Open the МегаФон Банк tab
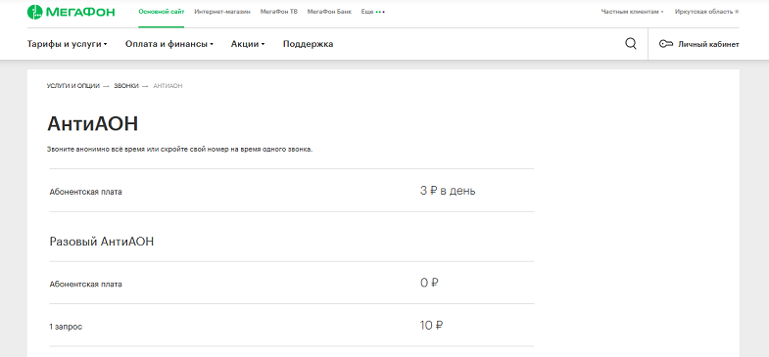The height and width of the screenshot is (357, 769). click(329, 12)
